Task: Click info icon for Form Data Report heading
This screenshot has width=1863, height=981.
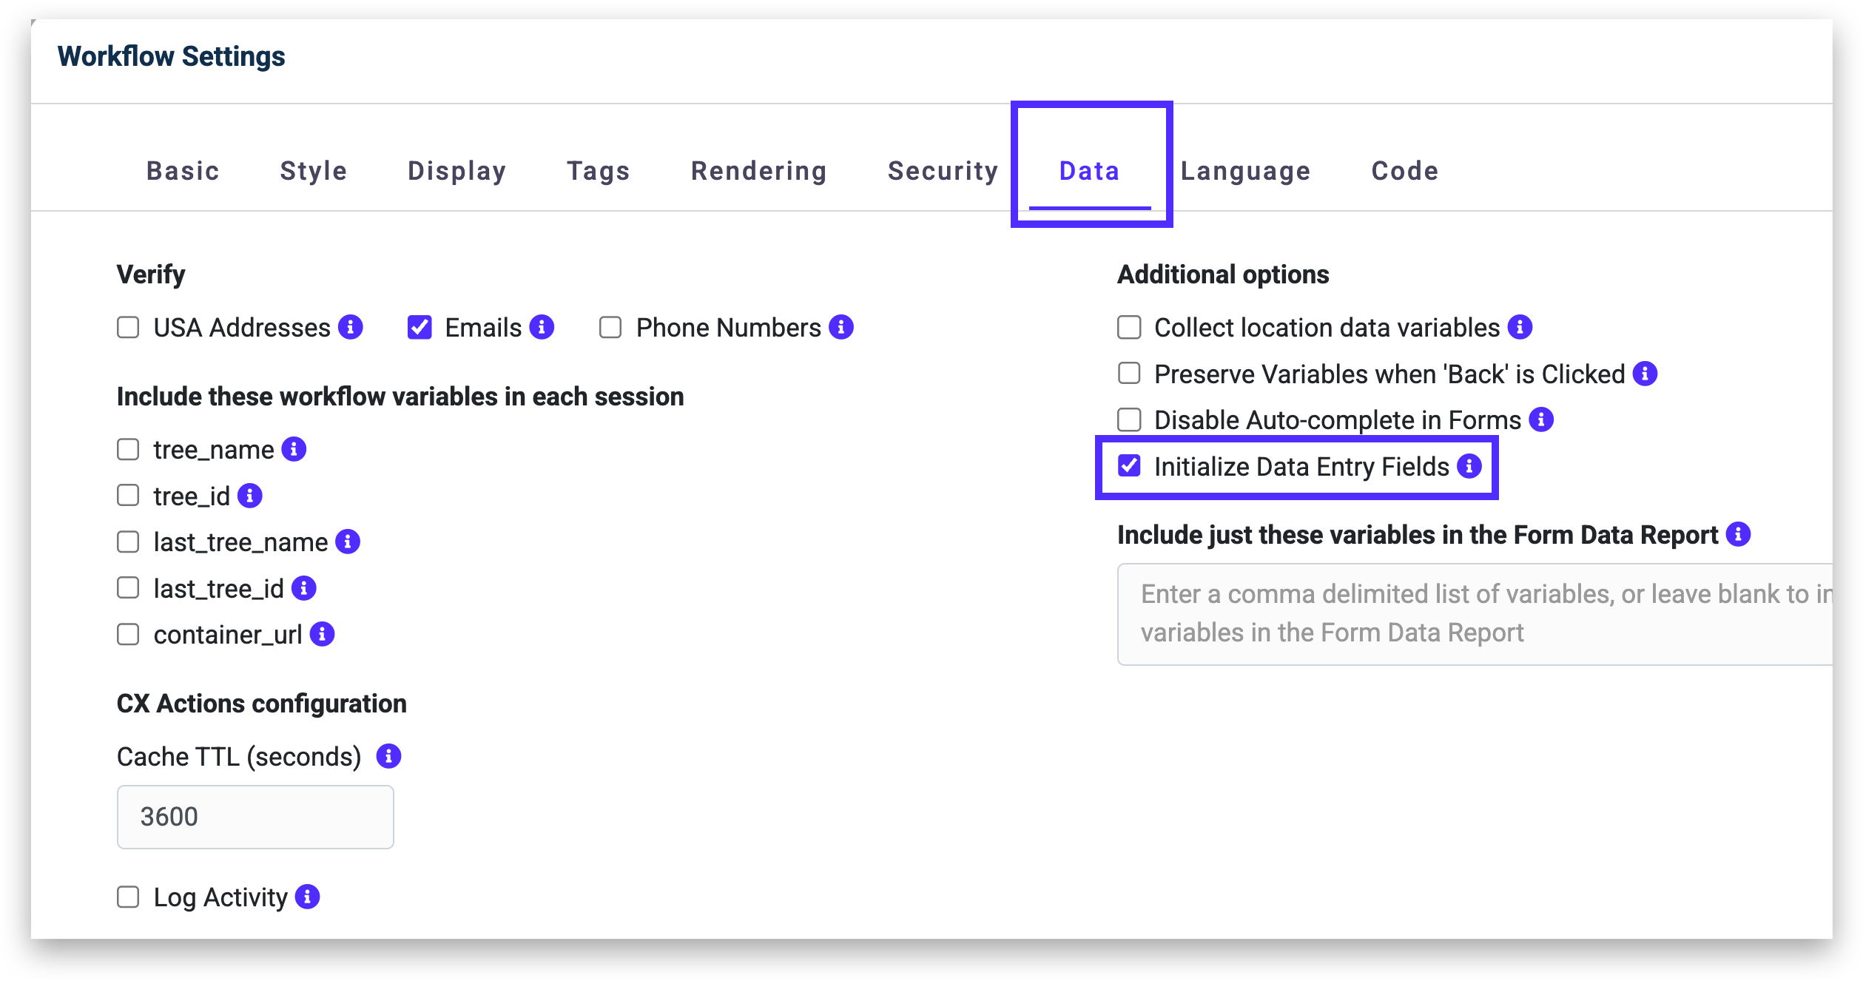Action: pyautogui.click(x=1738, y=534)
